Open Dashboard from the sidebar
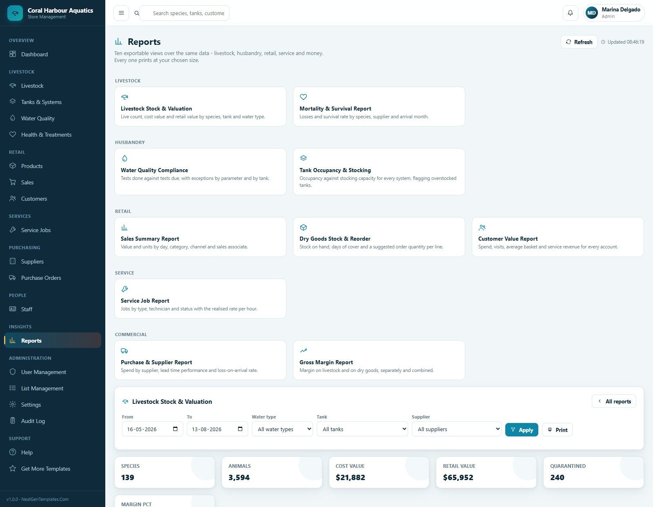This screenshot has width=653, height=507. pos(53,54)
